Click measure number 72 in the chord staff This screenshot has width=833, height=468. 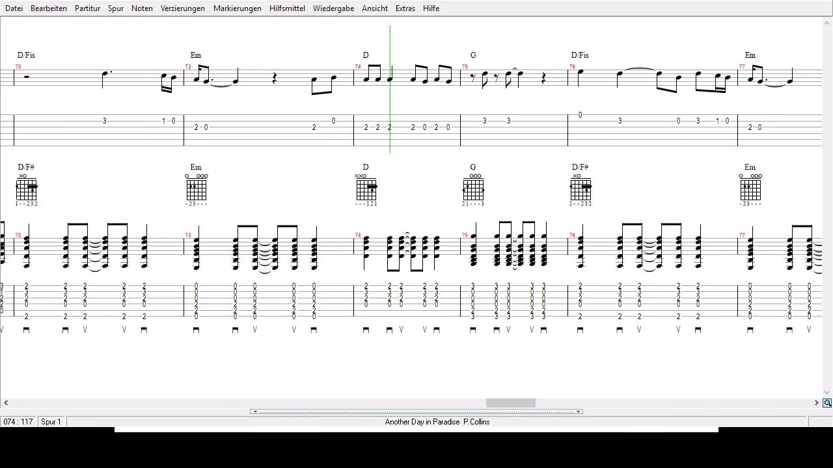click(18, 235)
